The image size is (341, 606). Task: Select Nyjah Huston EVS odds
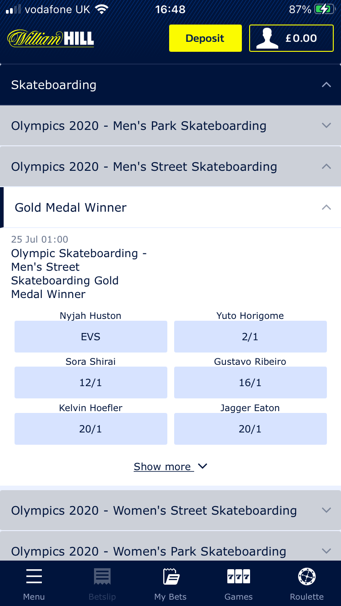pos(91,337)
